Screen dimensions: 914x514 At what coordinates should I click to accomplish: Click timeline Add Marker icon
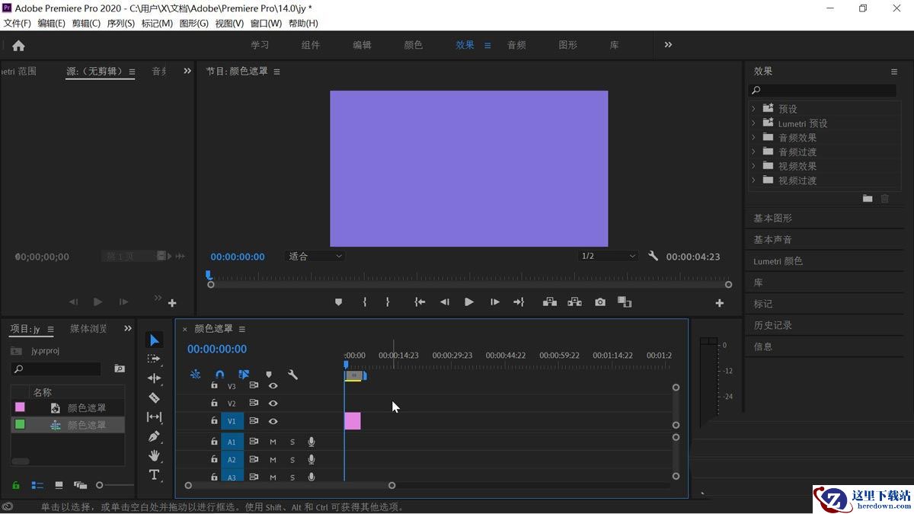click(268, 375)
